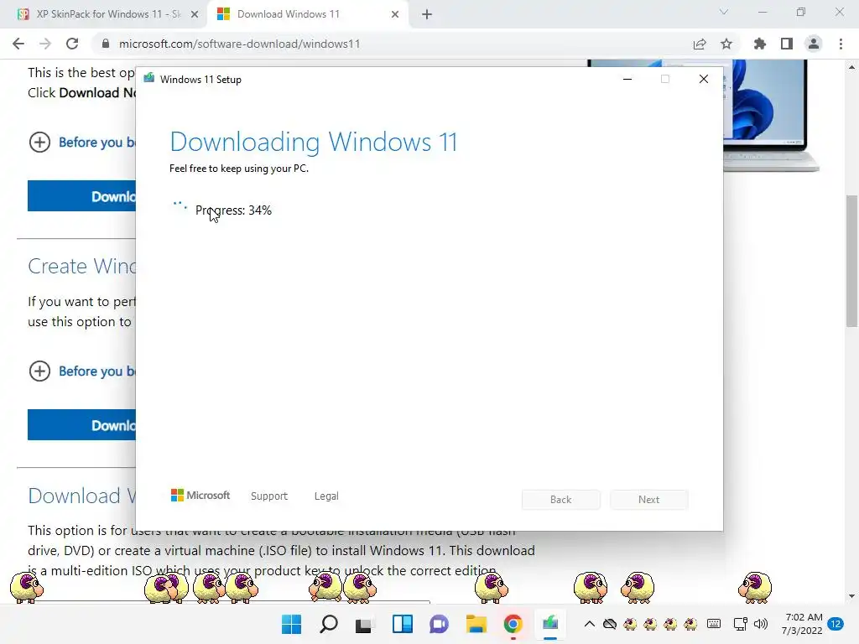Click the laptop image on the webpage
The image size is (859, 644).
tap(771, 115)
